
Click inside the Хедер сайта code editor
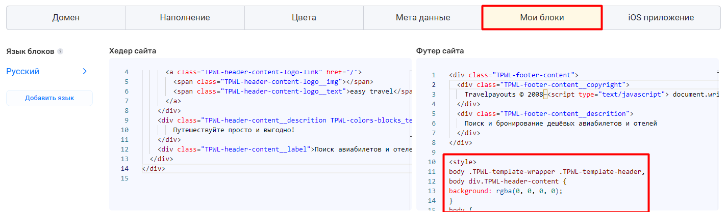click(x=260, y=134)
